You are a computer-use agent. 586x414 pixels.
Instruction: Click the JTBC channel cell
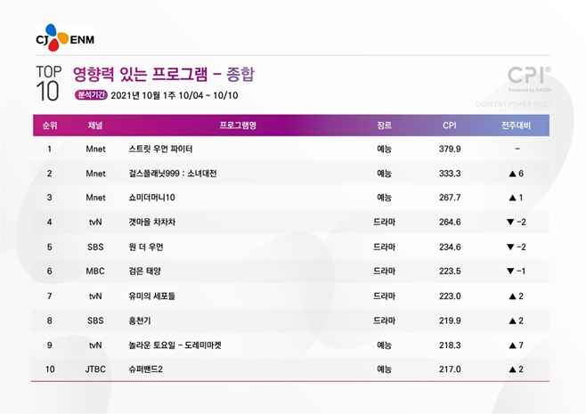[95, 368]
